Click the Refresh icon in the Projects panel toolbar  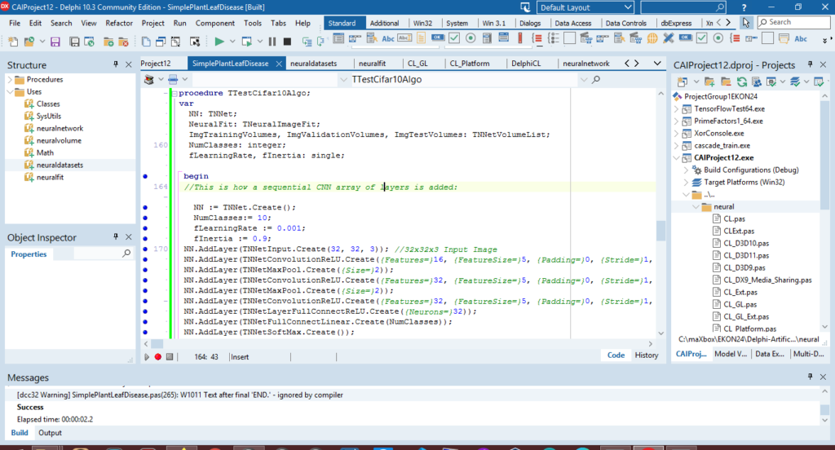coord(742,80)
